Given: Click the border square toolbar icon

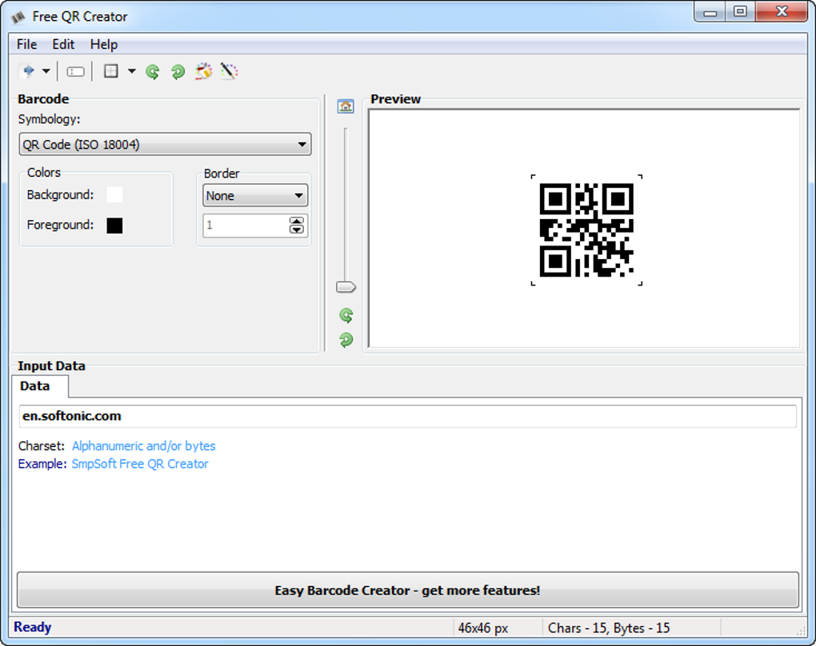Looking at the screenshot, I should [111, 70].
